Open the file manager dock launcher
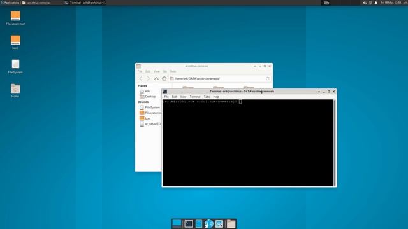Image resolution: width=408 pixels, height=229 pixels. tap(199, 223)
